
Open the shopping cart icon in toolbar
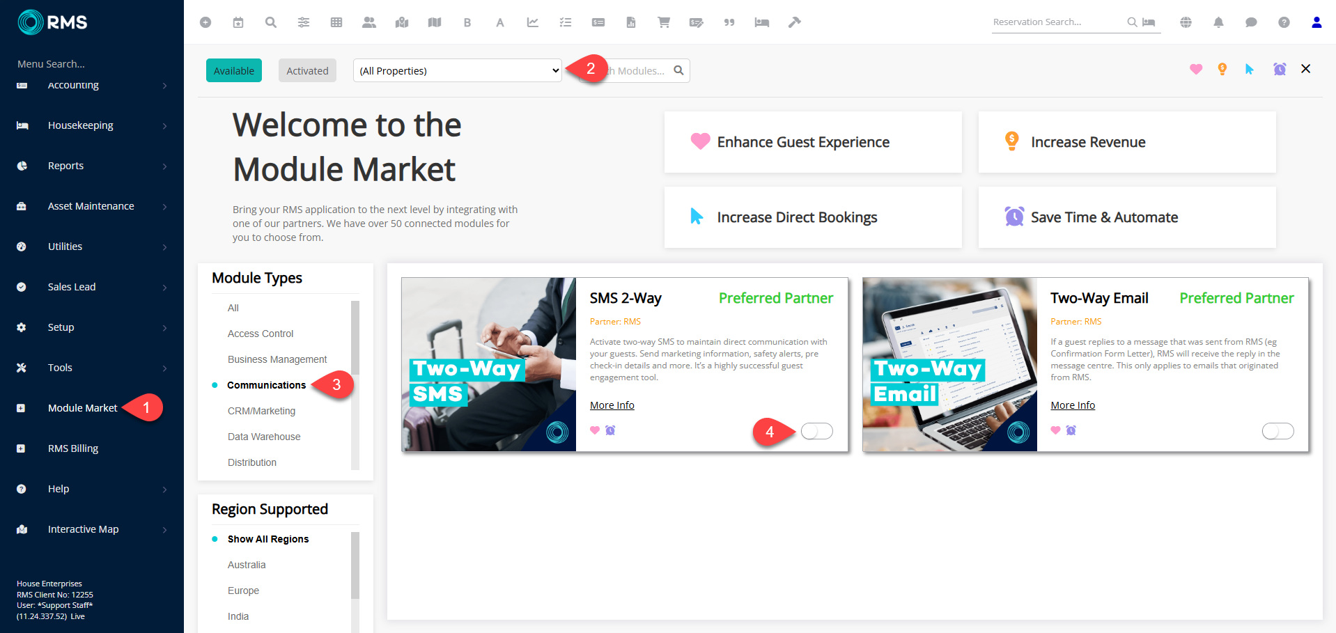click(664, 22)
